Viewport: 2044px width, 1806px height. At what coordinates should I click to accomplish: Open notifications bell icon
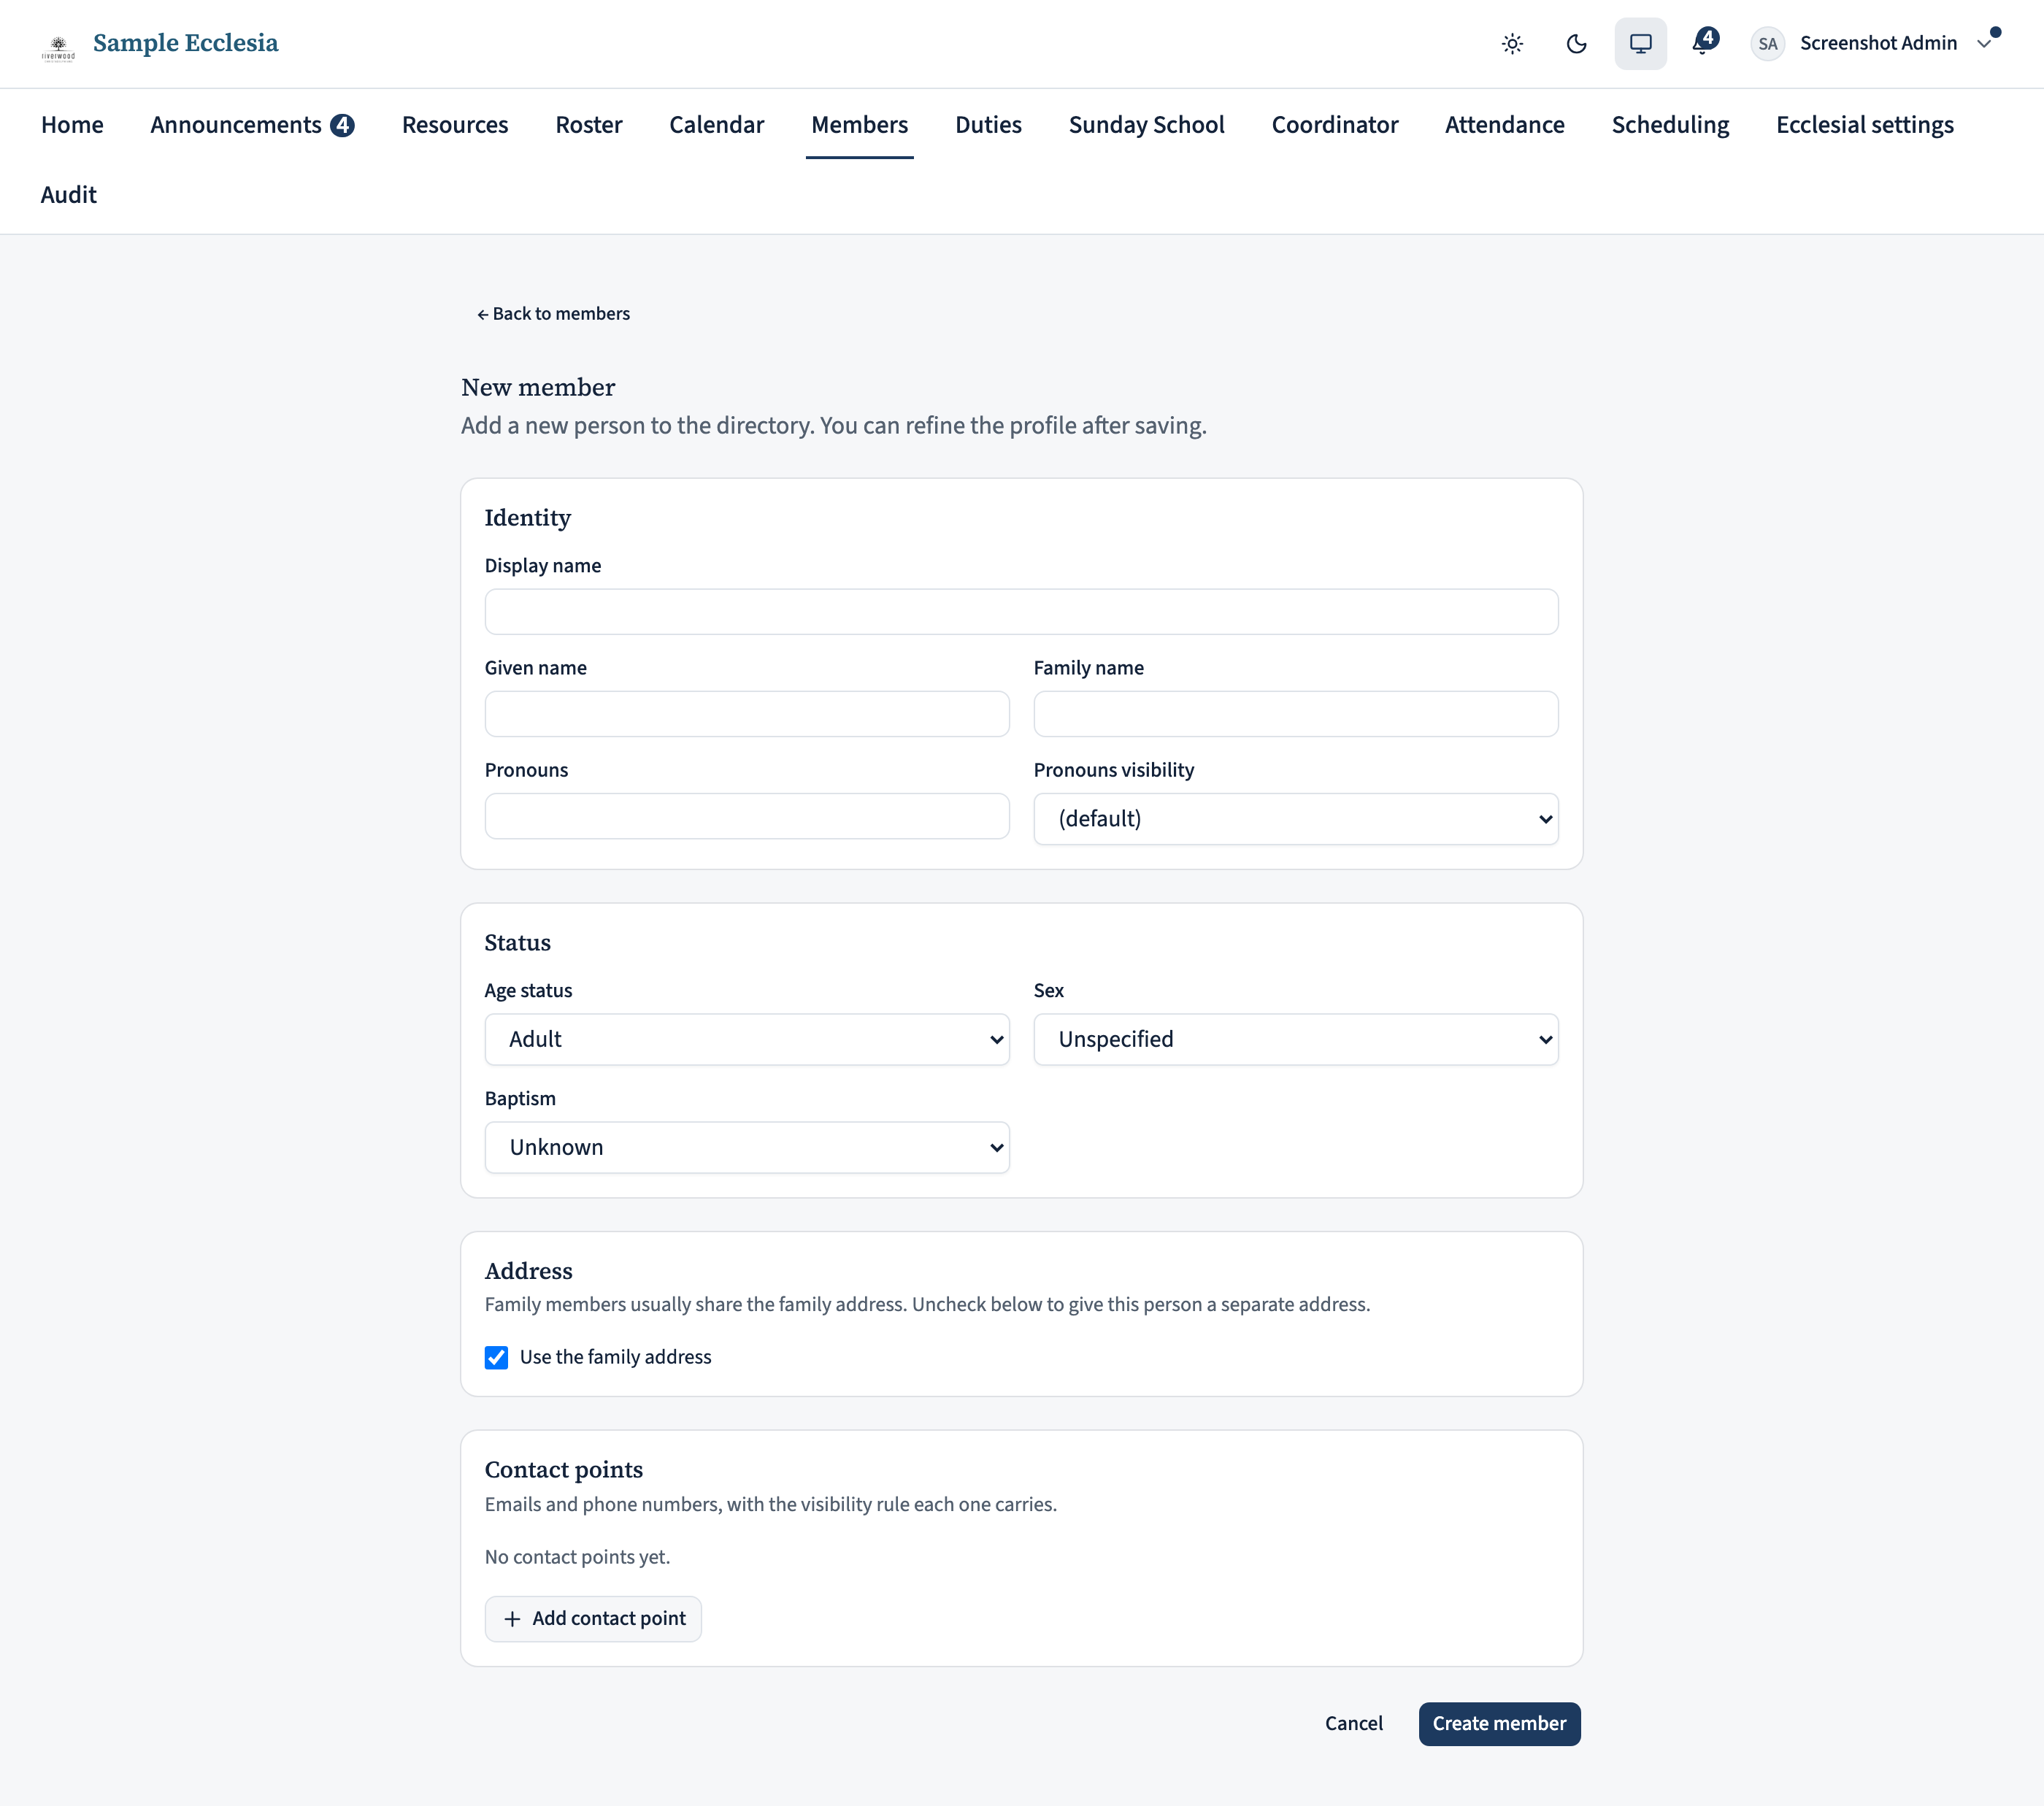[1704, 43]
